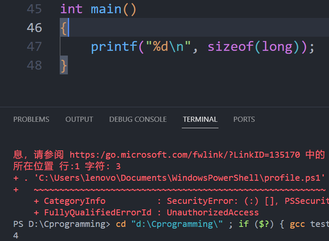Click the '所在位置 行:1 字符: 3' line
329x241 pixels.
(x=67, y=166)
